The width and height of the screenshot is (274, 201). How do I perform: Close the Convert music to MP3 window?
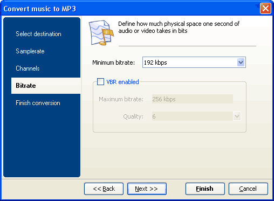point(265,9)
